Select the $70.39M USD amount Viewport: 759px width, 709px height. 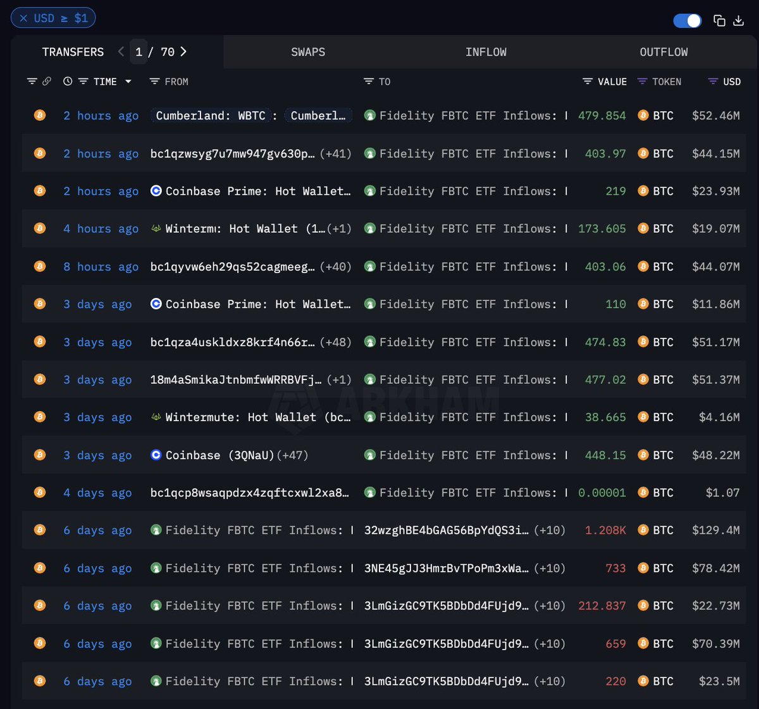[716, 644]
